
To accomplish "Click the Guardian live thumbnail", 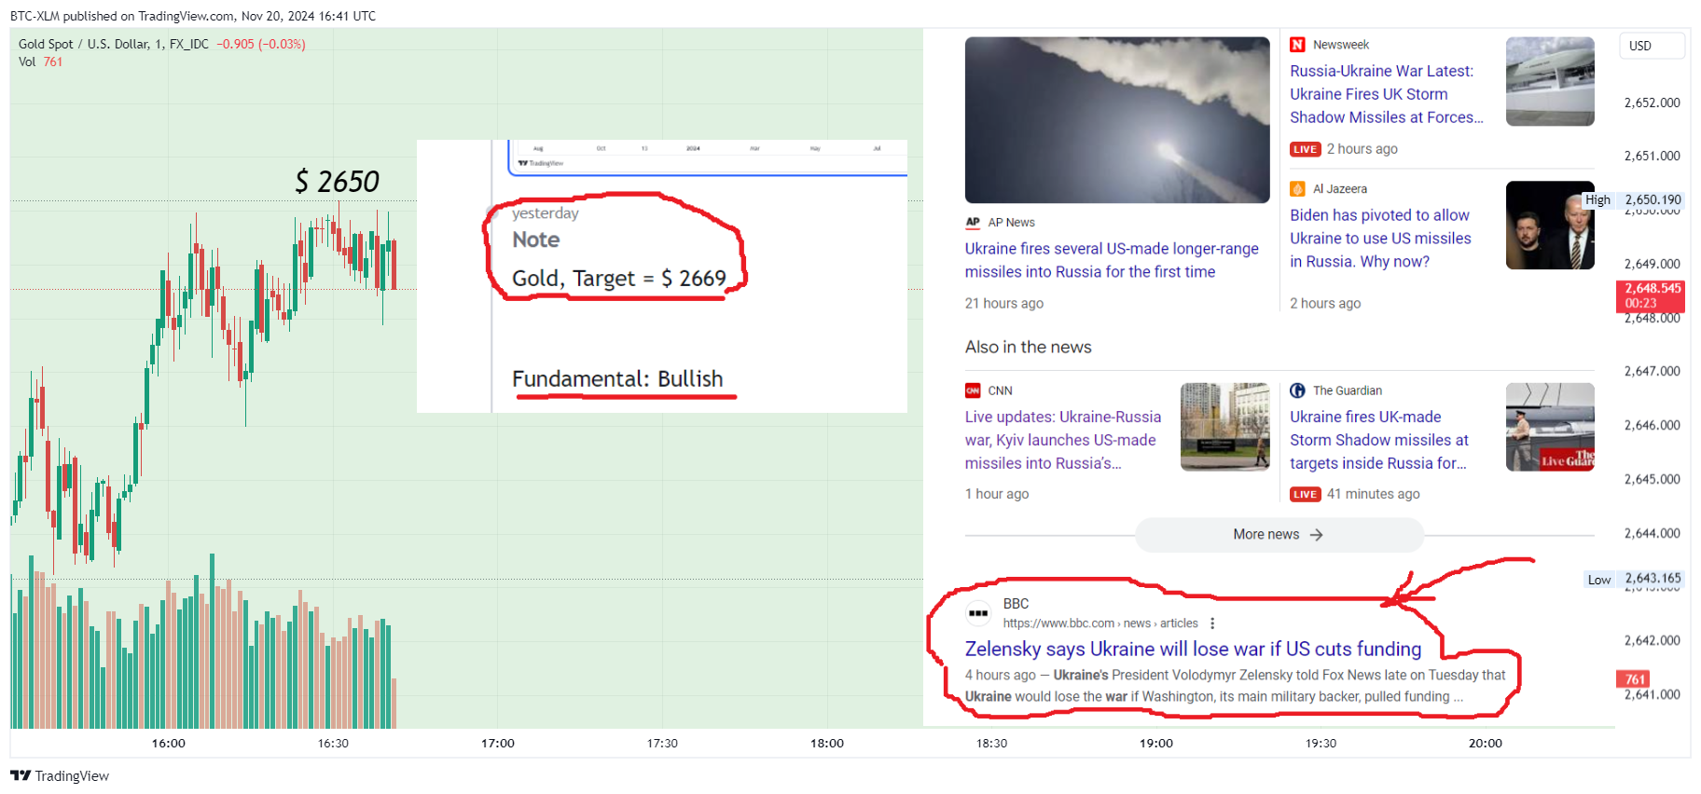I will tap(1550, 427).
